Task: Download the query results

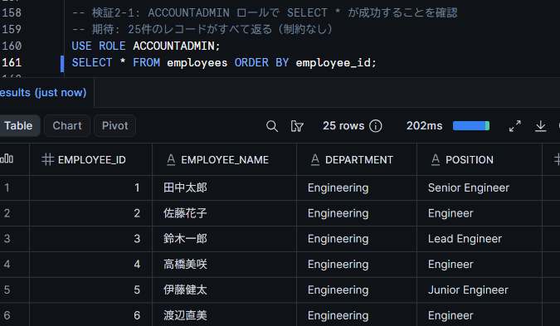Action: click(541, 126)
